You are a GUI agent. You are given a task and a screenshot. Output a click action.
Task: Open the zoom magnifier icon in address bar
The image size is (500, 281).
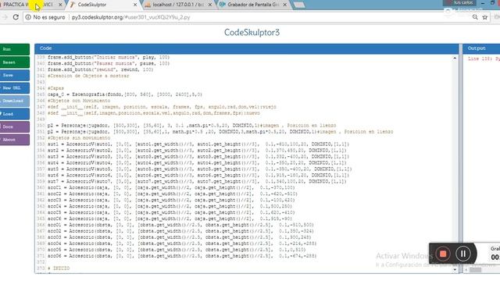coord(475,17)
